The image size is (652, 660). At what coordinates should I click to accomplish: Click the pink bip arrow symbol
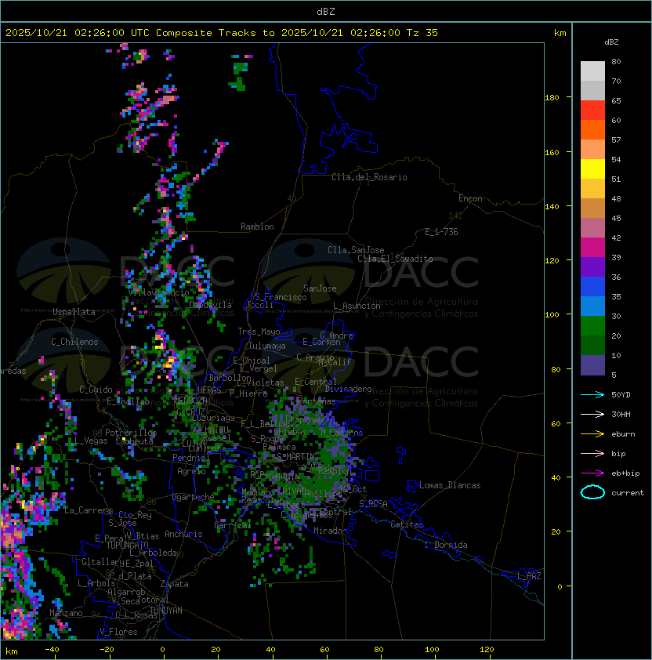pyautogui.click(x=592, y=453)
